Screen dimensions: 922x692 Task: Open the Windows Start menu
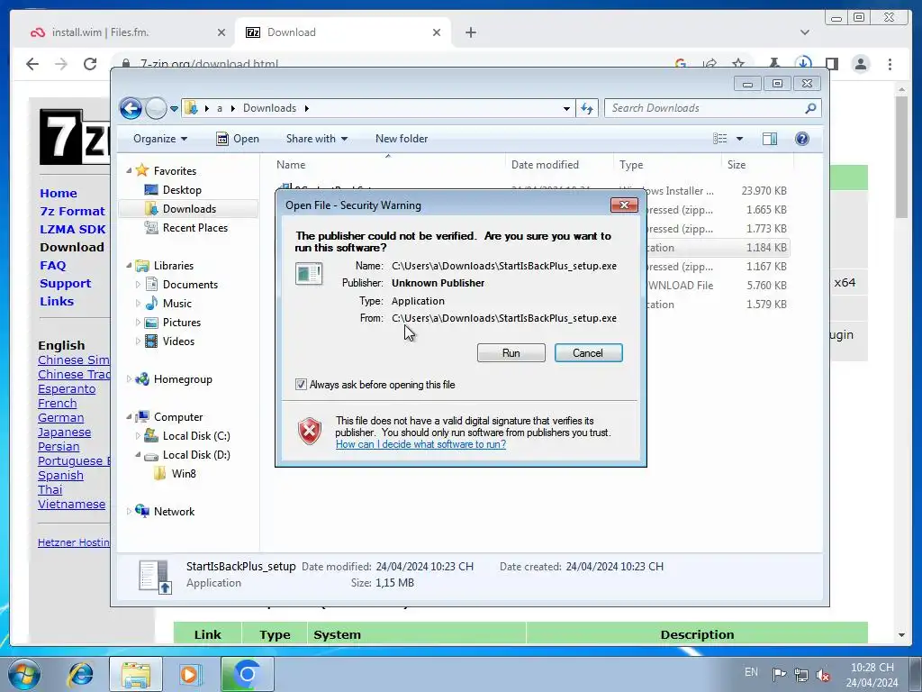click(x=23, y=674)
